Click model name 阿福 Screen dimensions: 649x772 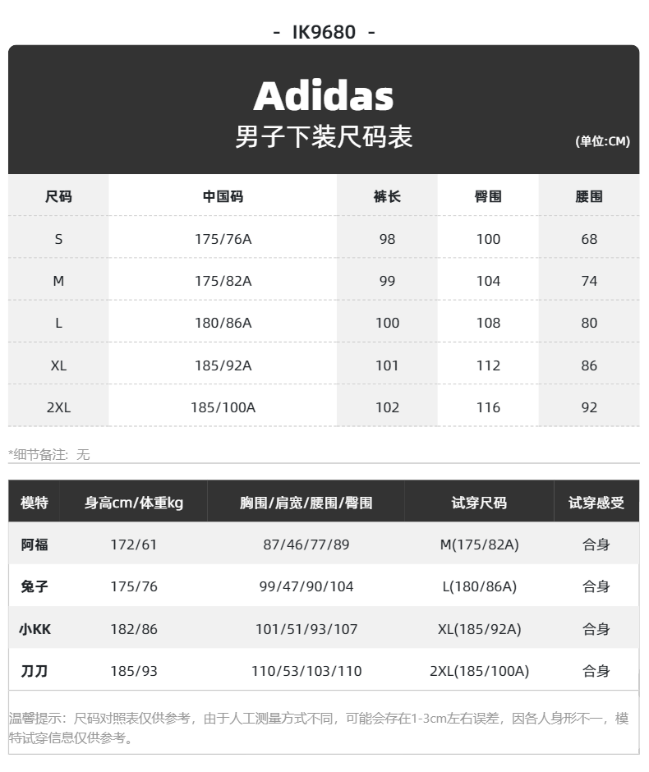(x=35, y=545)
